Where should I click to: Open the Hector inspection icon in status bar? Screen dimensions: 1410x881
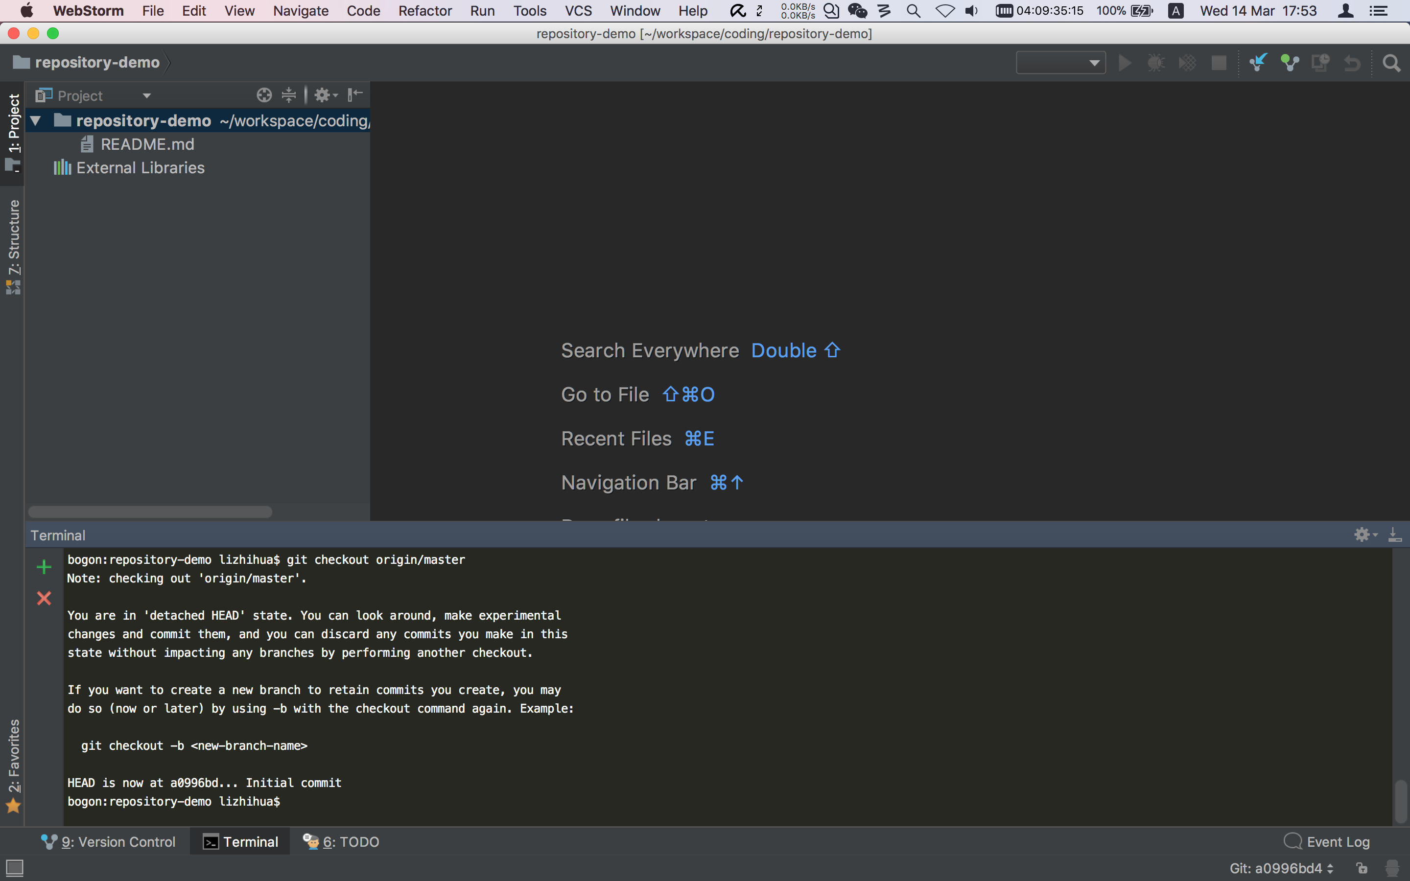point(1392,868)
